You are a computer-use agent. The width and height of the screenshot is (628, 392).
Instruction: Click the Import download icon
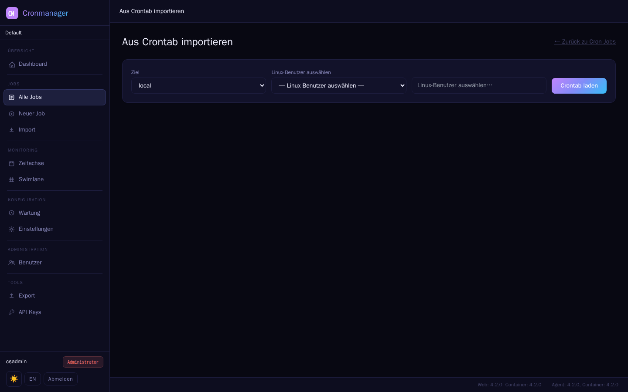[x=12, y=130]
